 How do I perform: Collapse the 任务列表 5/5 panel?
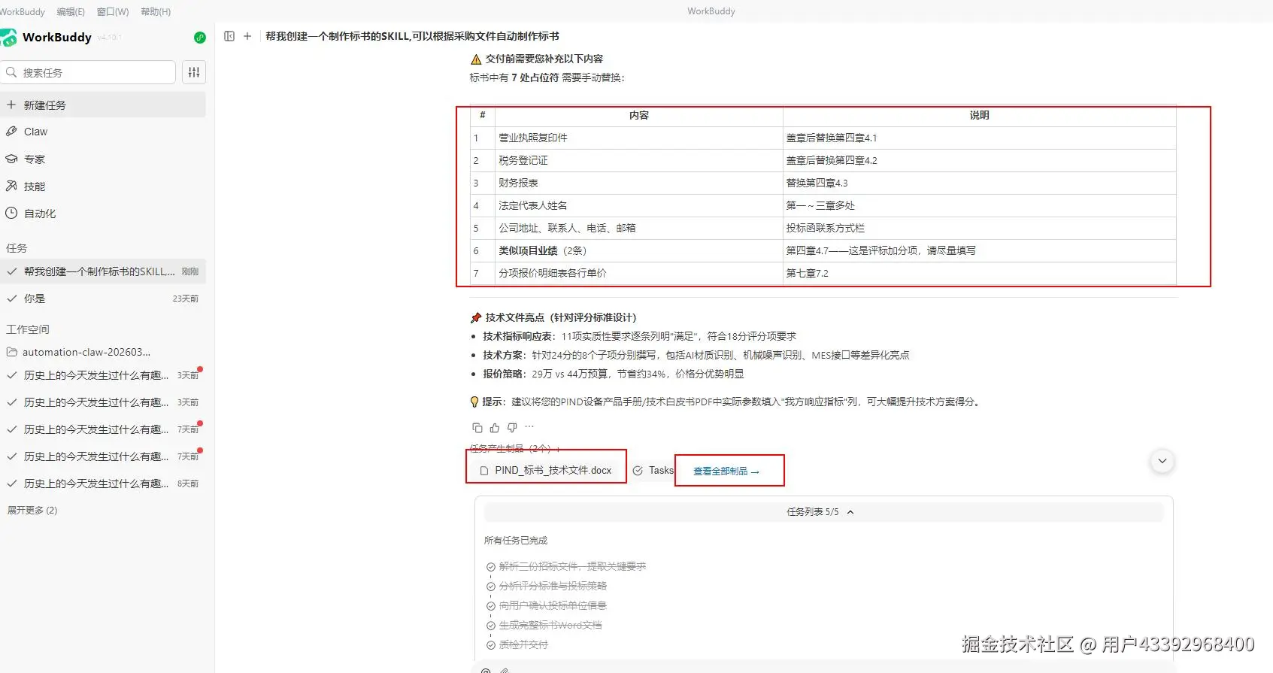[823, 512]
